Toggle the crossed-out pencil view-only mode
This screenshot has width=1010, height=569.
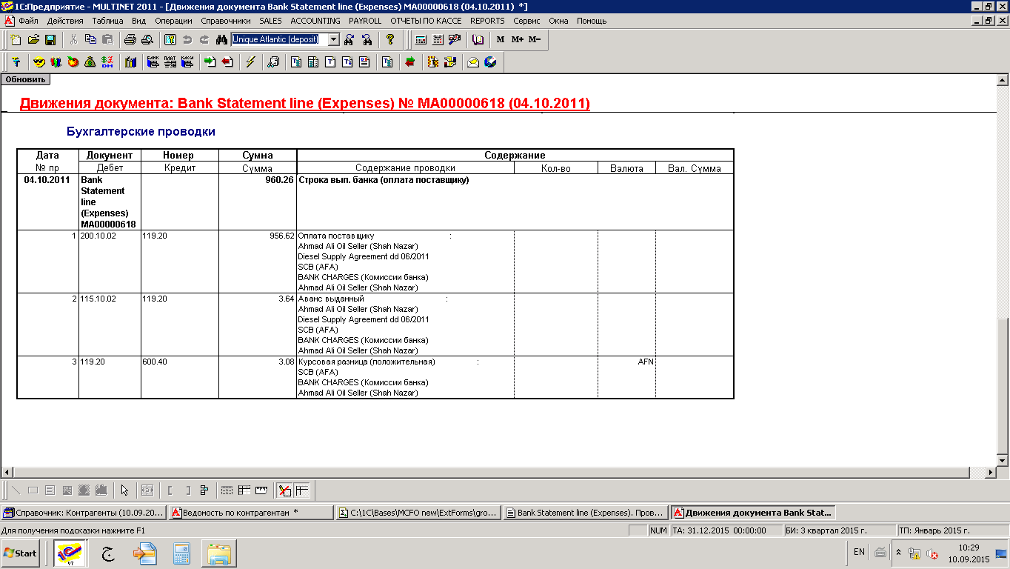tap(284, 490)
